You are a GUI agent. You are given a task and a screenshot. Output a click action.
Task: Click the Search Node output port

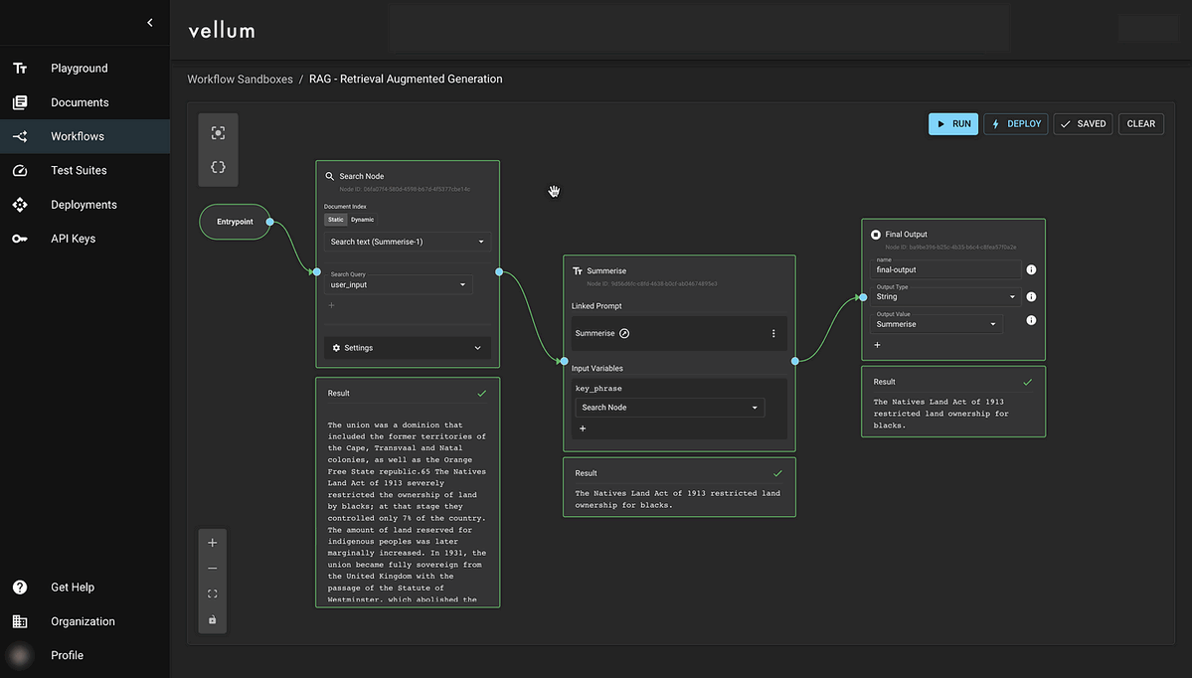(499, 272)
